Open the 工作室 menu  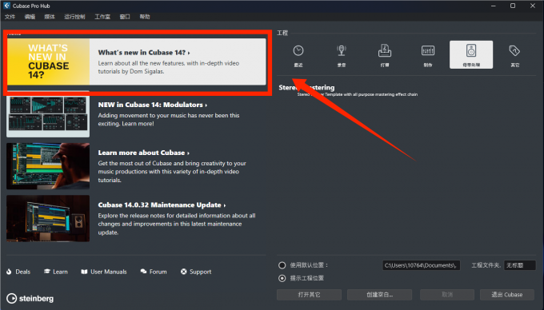(102, 17)
